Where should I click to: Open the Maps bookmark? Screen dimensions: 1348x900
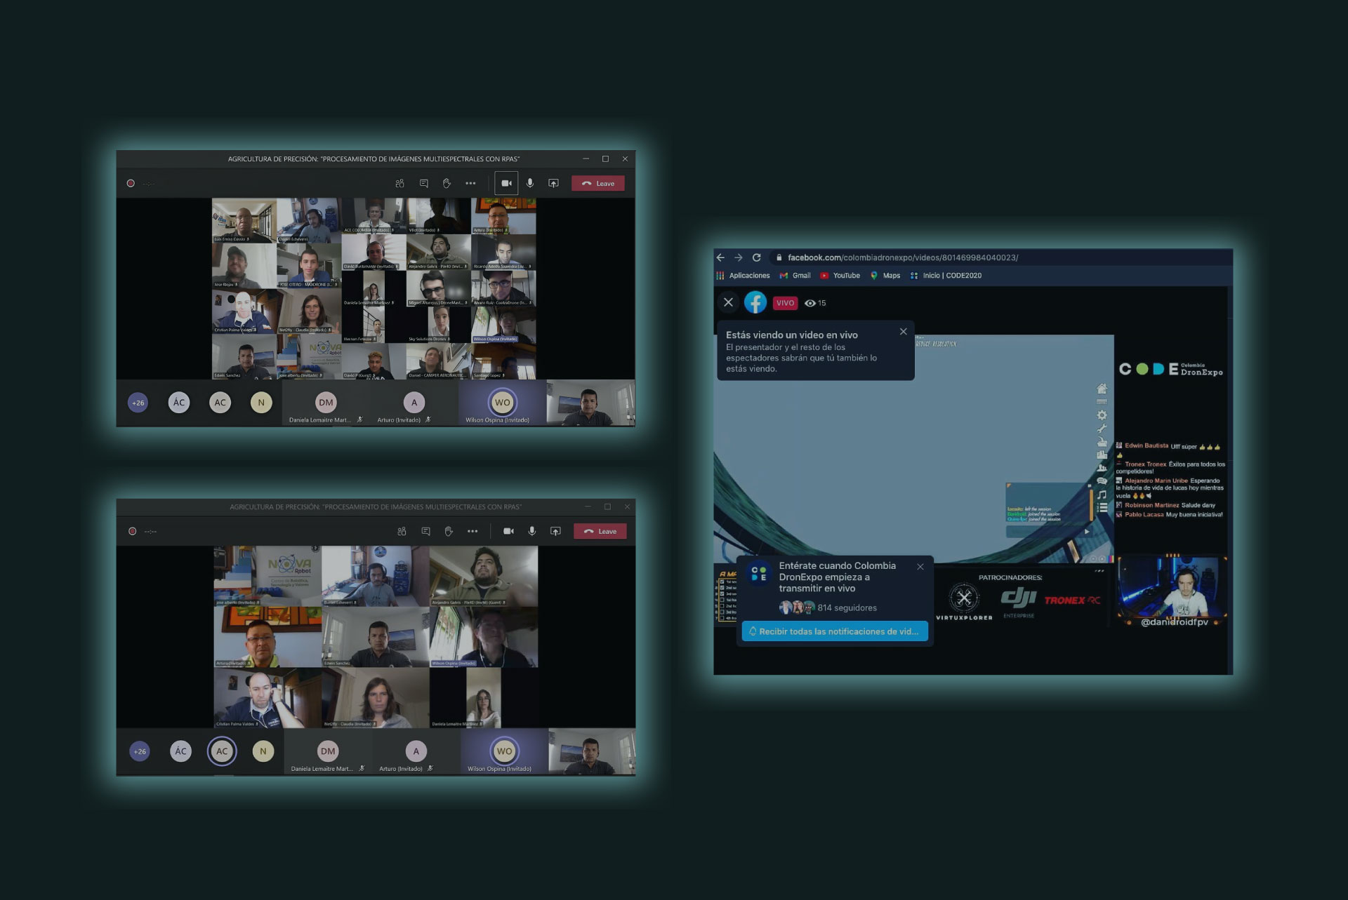pos(885,276)
